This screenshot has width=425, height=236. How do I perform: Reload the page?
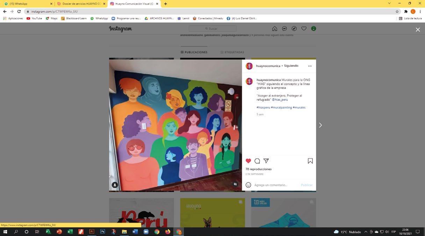(19, 12)
